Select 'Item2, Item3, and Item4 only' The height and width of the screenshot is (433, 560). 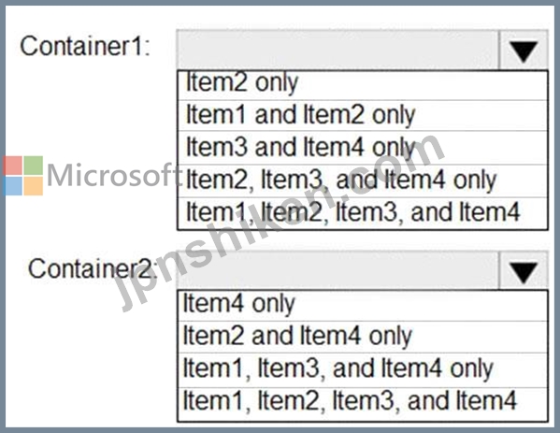click(363, 180)
